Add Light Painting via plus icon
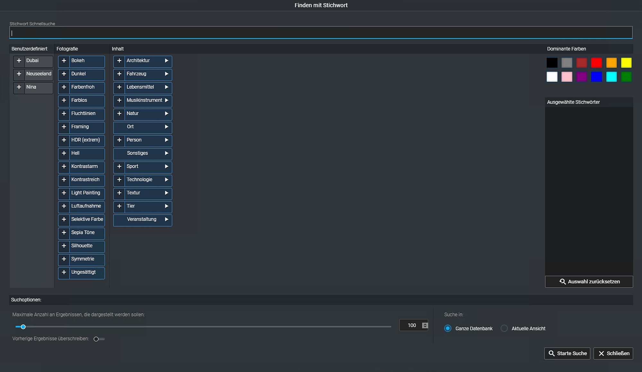This screenshot has width=642, height=372. [64, 193]
